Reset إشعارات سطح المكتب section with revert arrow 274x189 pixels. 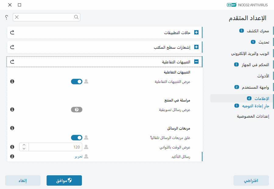coord(12,47)
